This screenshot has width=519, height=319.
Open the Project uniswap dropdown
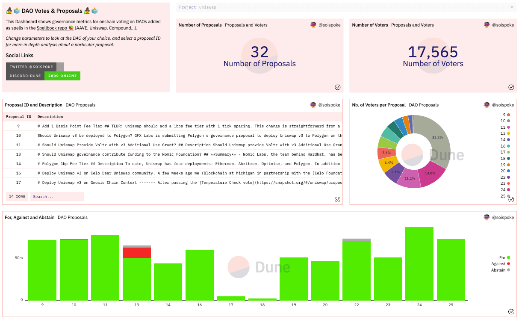coord(346,7)
